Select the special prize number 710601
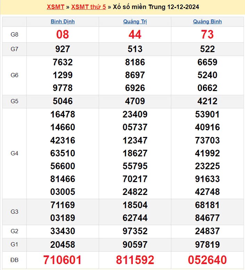The height and width of the screenshot is (270, 245). pos(63,260)
